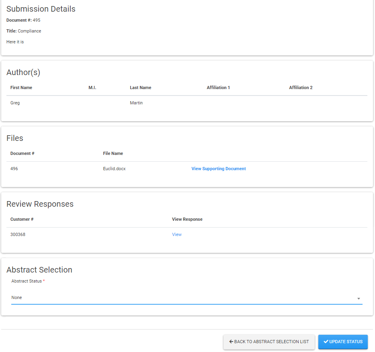The image size is (375, 352).
Task: Click the Customer # column header
Action: click(22, 219)
